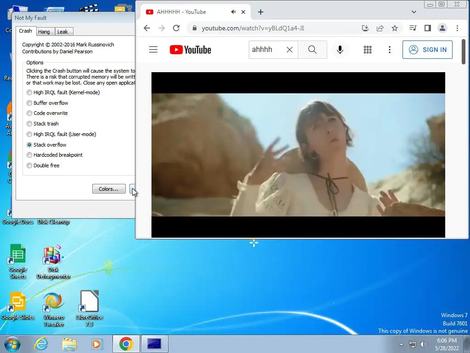470x353 pixels.
Task: Select the Stack overflow option
Action: click(46, 145)
